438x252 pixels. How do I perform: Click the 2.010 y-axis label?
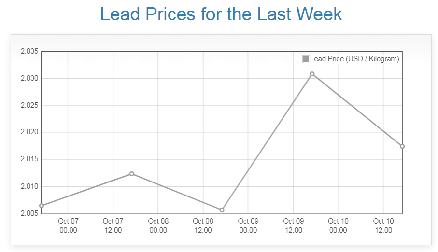coord(29,186)
